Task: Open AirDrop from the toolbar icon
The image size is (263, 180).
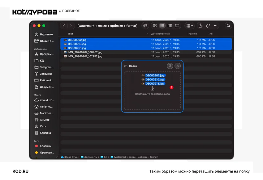Action: [x=145, y=26]
